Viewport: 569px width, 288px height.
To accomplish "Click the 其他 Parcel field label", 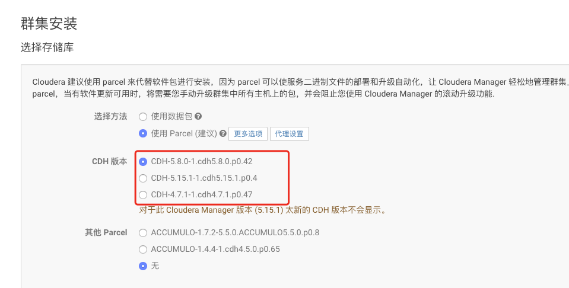I will click(106, 232).
